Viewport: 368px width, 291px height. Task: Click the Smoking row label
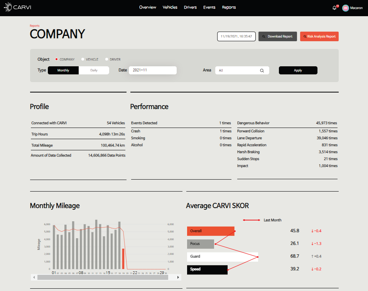[x=138, y=138]
